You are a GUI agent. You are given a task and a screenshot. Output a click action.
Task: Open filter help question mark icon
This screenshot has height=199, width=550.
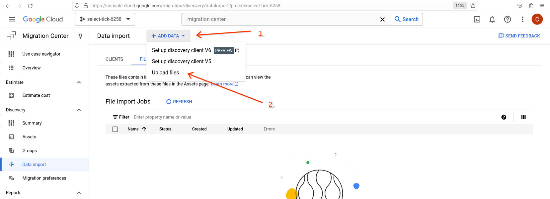point(504,117)
